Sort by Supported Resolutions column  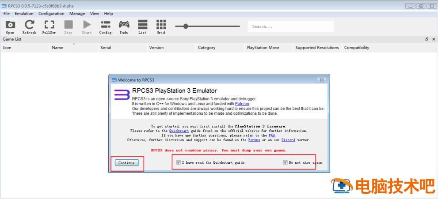pyautogui.click(x=318, y=48)
